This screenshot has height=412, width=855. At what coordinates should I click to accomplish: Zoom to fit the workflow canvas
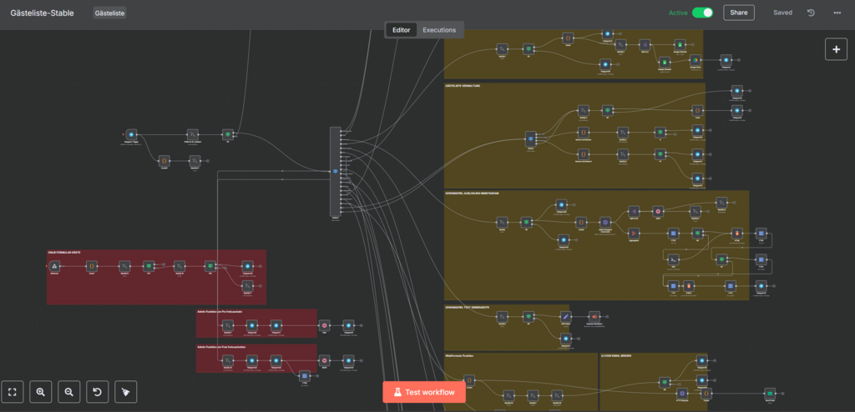(x=12, y=391)
